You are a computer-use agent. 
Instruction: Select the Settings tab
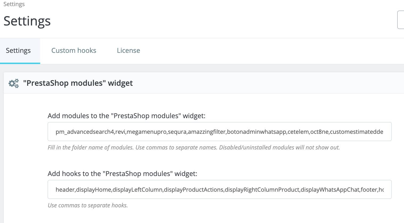coord(18,51)
